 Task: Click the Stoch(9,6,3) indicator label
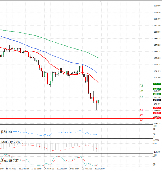[x=9, y=161]
